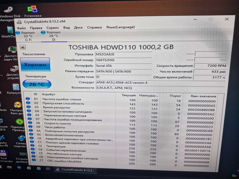Screen dimensions: 239x179
Task: Click the CrystalDiskInfo title bar icon
Action: (x=19, y=22)
